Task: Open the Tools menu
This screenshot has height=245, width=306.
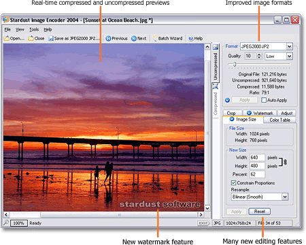Action: pos(34,29)
